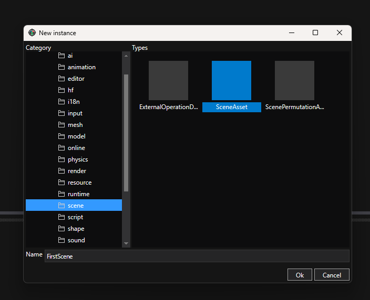Click the i18n folder icon
The height and width of the screenshot is (300, 370).
click(x=61, y=102)
